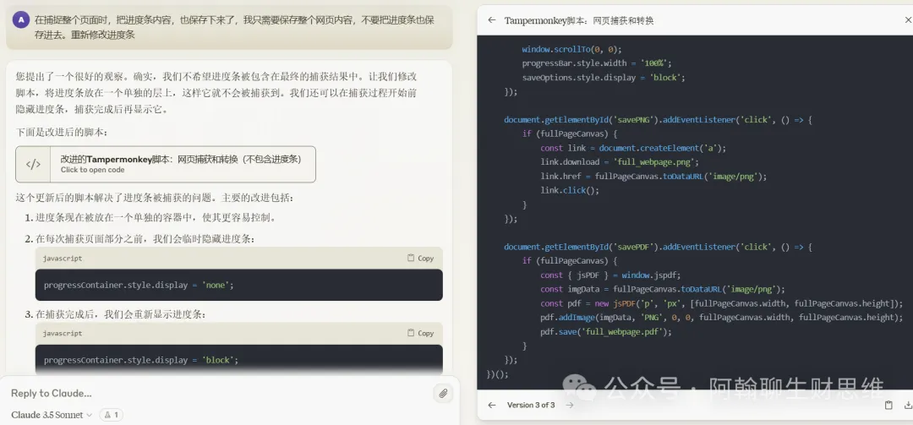Click the savePDF addEventListener code line
The image size is (913, 425).
click(658, 247)
